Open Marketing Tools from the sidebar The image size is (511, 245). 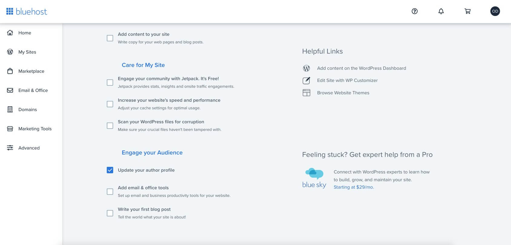pos(35,129)
